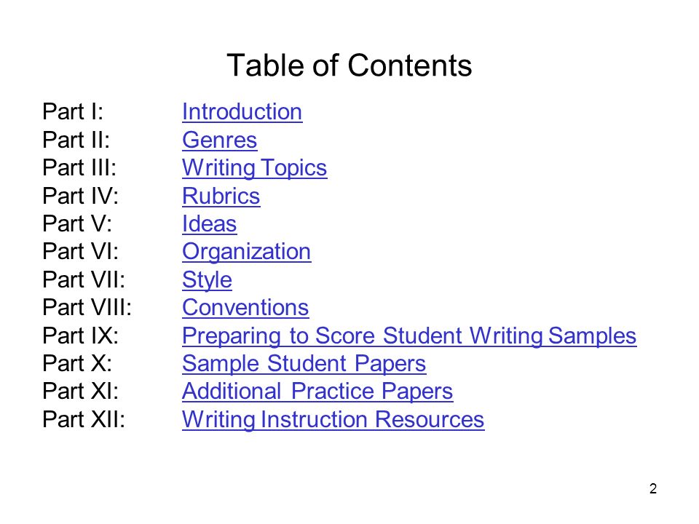Click the Conventions link

click(x=245, y=307)
